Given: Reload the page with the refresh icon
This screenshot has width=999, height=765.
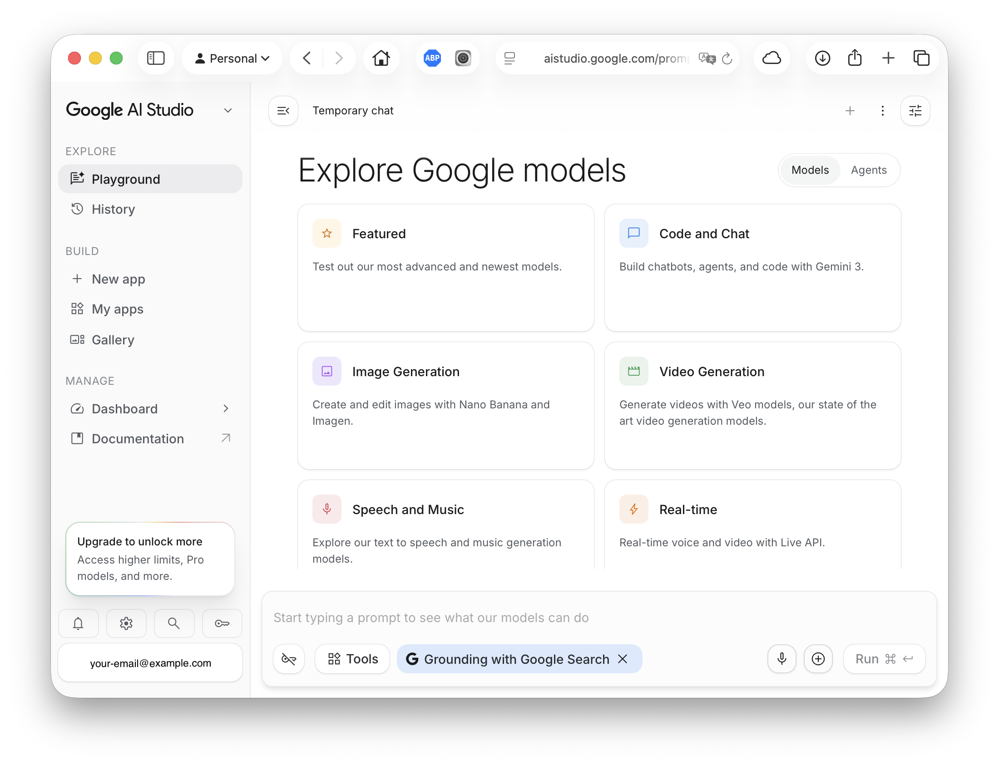Looking at the screenshot, I should 727,58.
